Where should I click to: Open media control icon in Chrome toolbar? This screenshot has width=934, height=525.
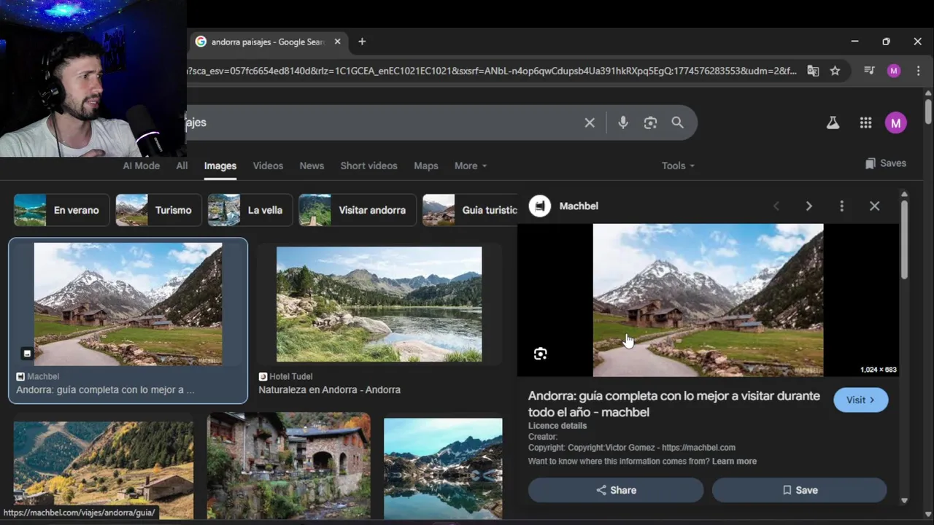[x=869, y=71]
